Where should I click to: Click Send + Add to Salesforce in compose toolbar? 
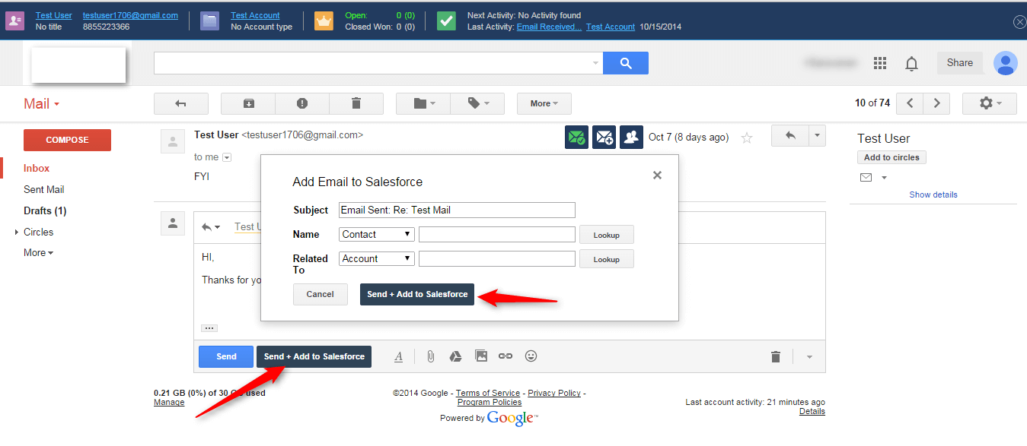(314, 356)
